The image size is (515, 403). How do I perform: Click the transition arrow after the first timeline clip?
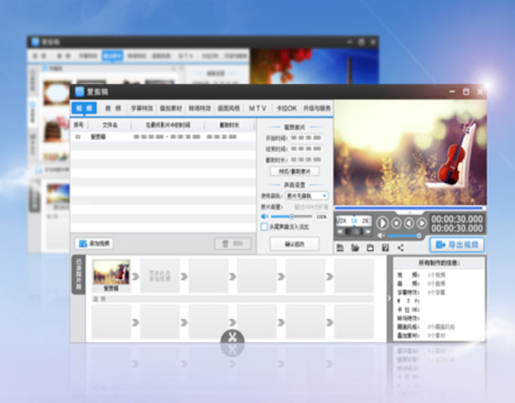[135, 276]
